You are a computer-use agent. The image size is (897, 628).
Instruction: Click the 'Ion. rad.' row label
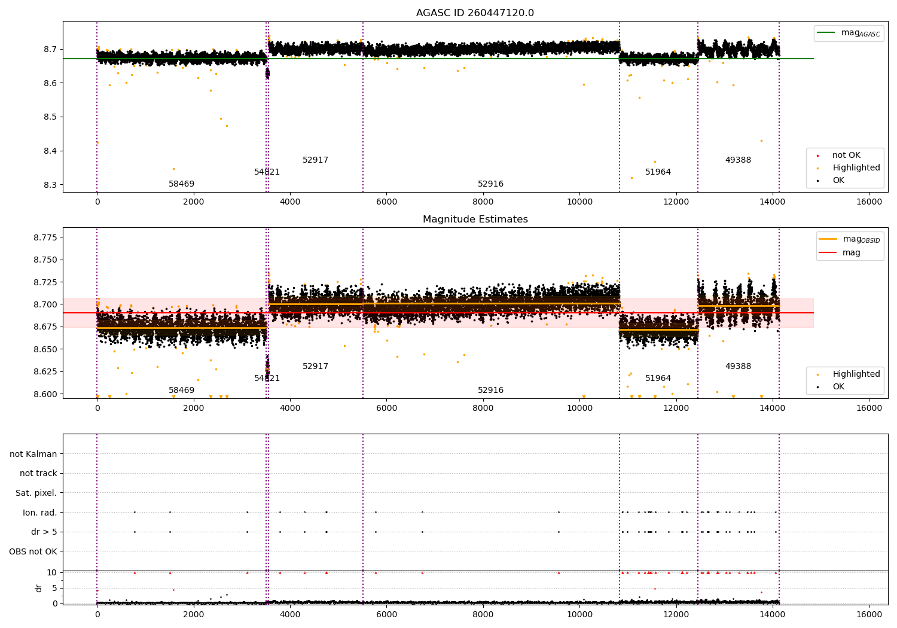point(40,513)
